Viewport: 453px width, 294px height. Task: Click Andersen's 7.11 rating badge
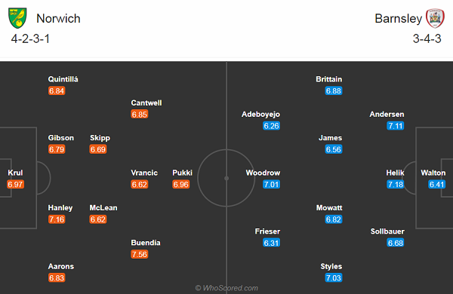tap(396, 126)
